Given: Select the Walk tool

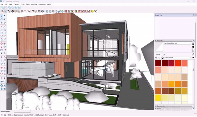Looking at the screenshot, I should click(x=5, y=78).
